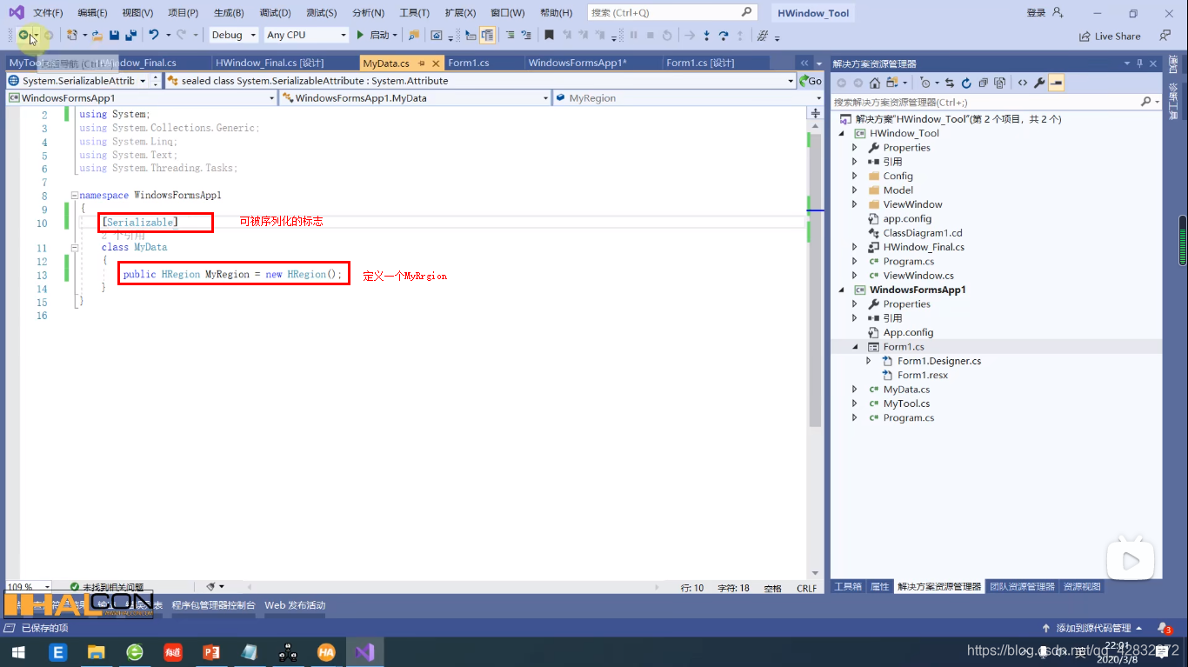Click the undo arrow icon
Image resolution: width=1188 pixels, height=667 pixels.
154,35
